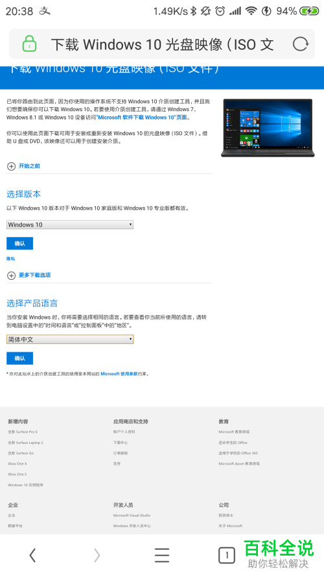
Task: Tap the mobile signal bars icon
Action: pyautogui.click(x=235, y=11)
